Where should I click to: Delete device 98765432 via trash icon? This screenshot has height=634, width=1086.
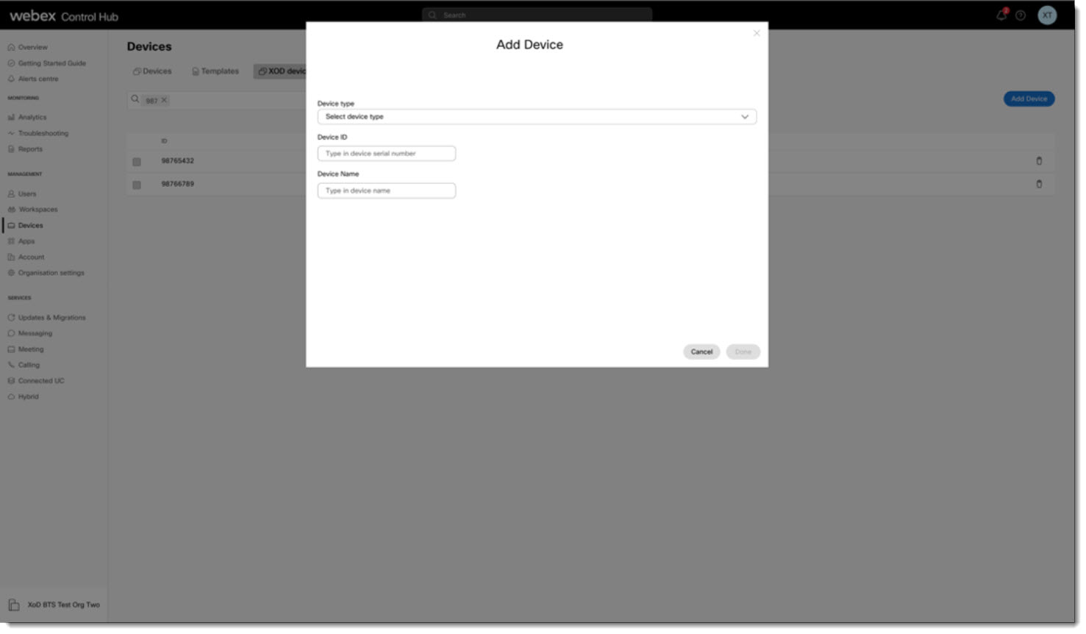[1039, 161]
